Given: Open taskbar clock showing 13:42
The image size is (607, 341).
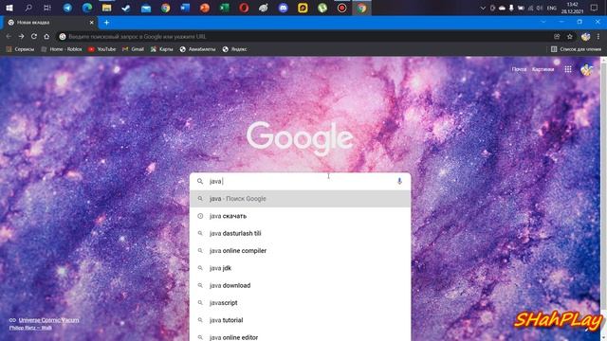Looking at the screenshot, I should tap(572, 8).
